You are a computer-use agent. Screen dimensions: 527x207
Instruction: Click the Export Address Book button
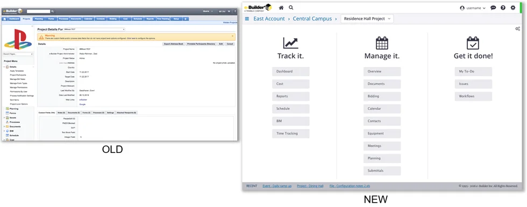point(173,44)
